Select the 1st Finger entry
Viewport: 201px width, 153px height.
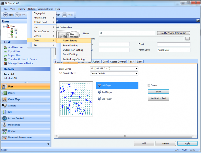pos(117,85)
